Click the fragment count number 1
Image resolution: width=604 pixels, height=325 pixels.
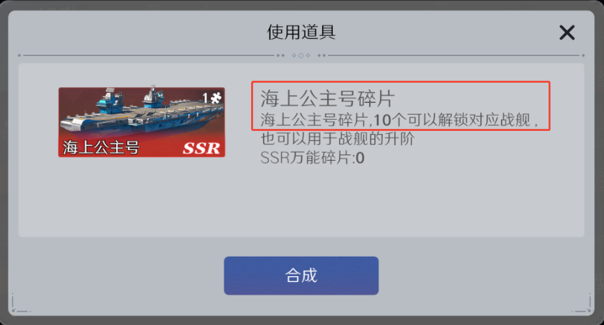(205, 98)
